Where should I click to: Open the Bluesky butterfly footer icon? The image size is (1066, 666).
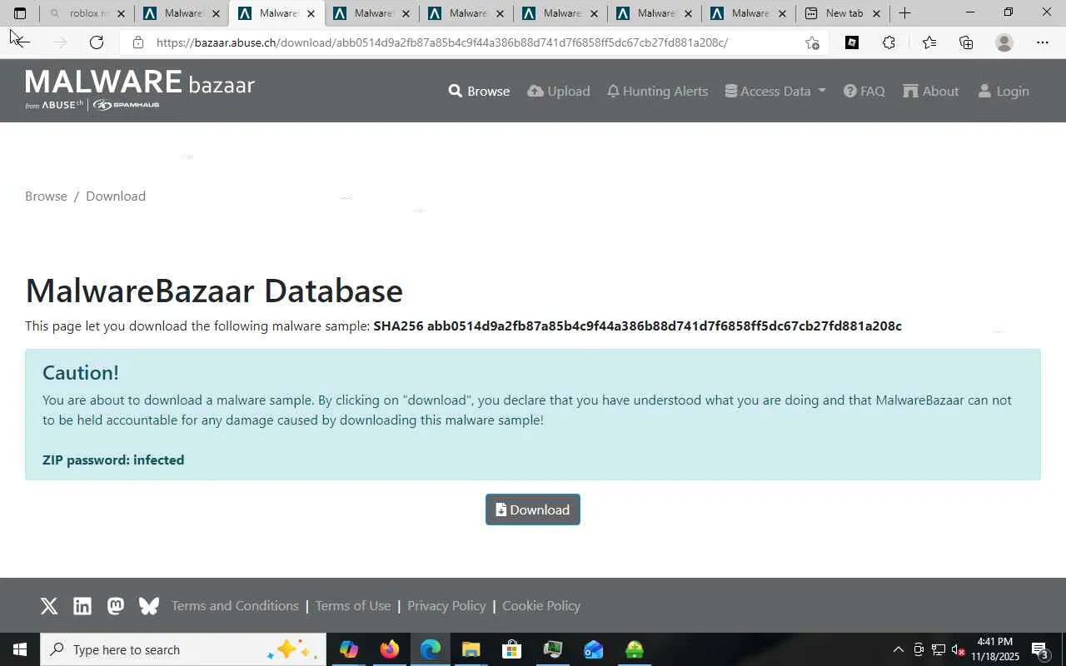[x=149, y=606]
